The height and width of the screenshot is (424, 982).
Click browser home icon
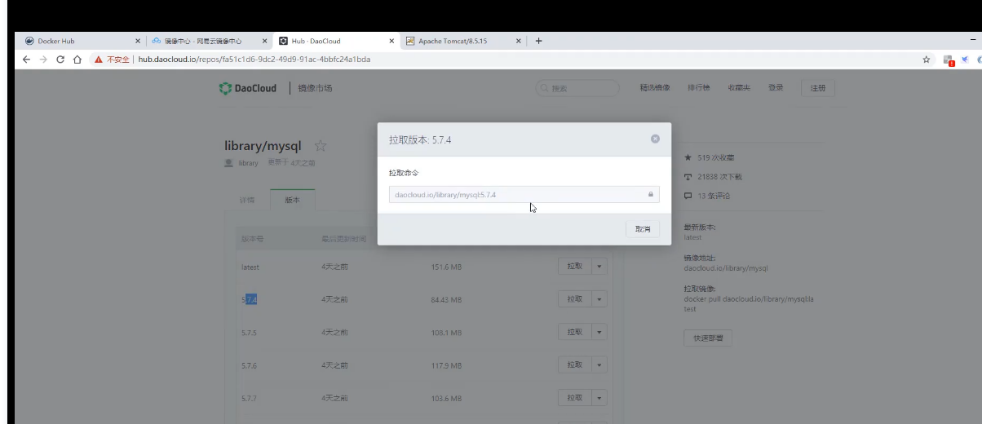77,60
